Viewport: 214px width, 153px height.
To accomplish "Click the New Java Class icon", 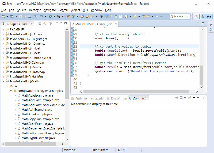I will tap(73, 16).
